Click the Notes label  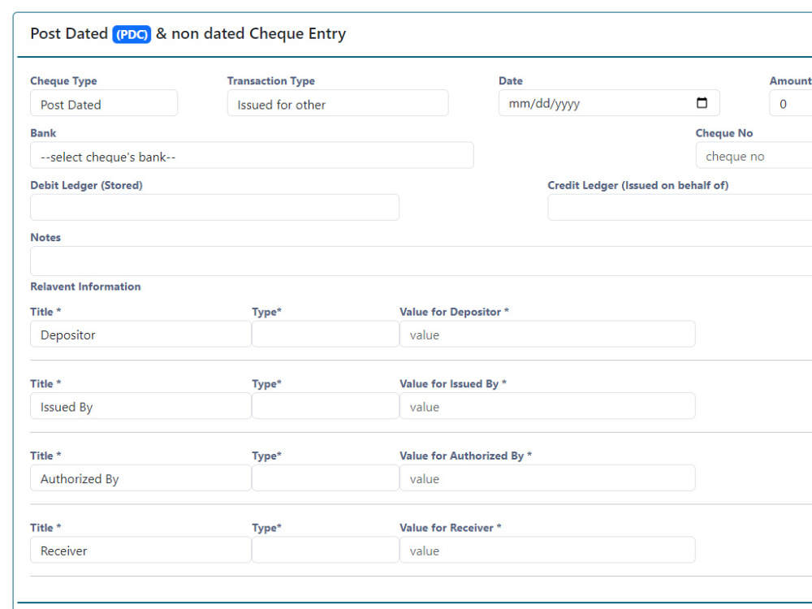45,237
